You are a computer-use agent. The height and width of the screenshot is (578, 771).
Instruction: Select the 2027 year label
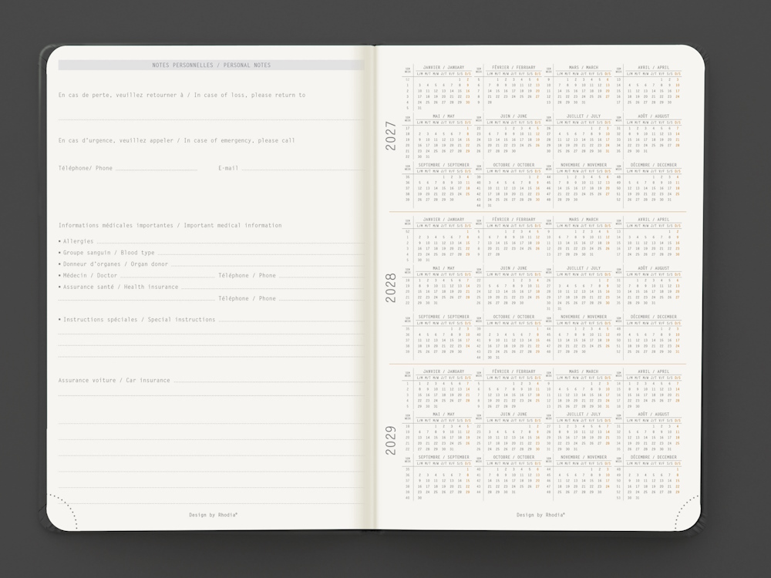click(390, 136)
